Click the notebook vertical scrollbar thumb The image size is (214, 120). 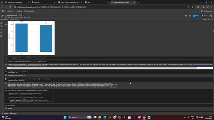[x=213, y=31]
